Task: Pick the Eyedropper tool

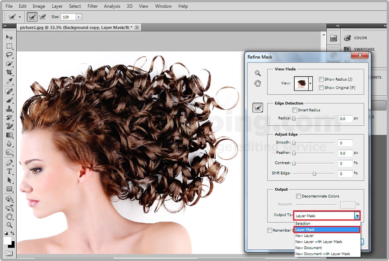Action: (x=9, y=82)
